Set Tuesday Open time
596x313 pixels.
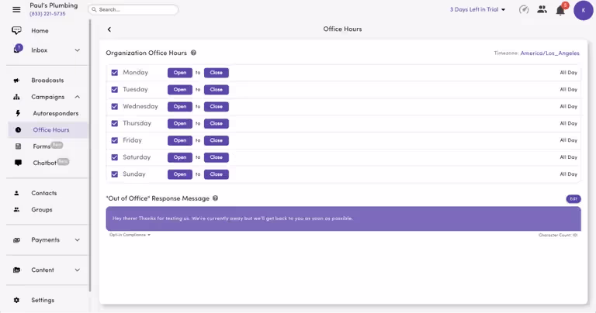pyautogui.click(x=179, y=90)
